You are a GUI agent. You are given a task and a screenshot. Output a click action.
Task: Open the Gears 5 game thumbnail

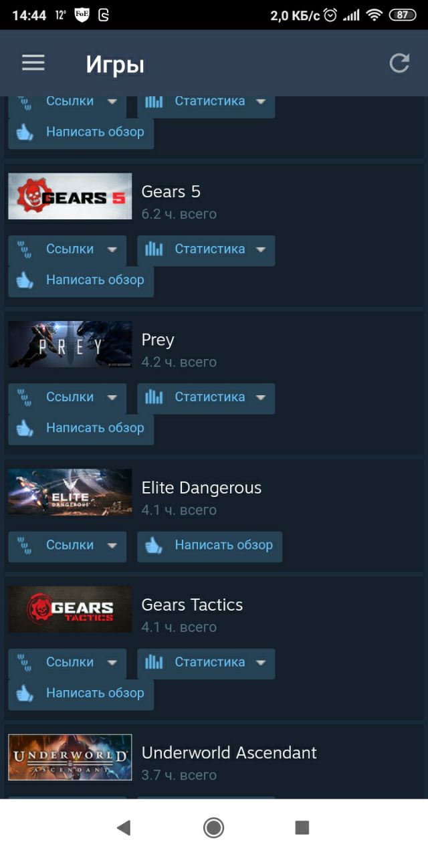[70, 196]
